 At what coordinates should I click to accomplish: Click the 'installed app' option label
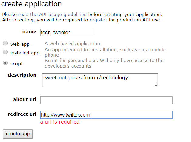coord(25,53)
